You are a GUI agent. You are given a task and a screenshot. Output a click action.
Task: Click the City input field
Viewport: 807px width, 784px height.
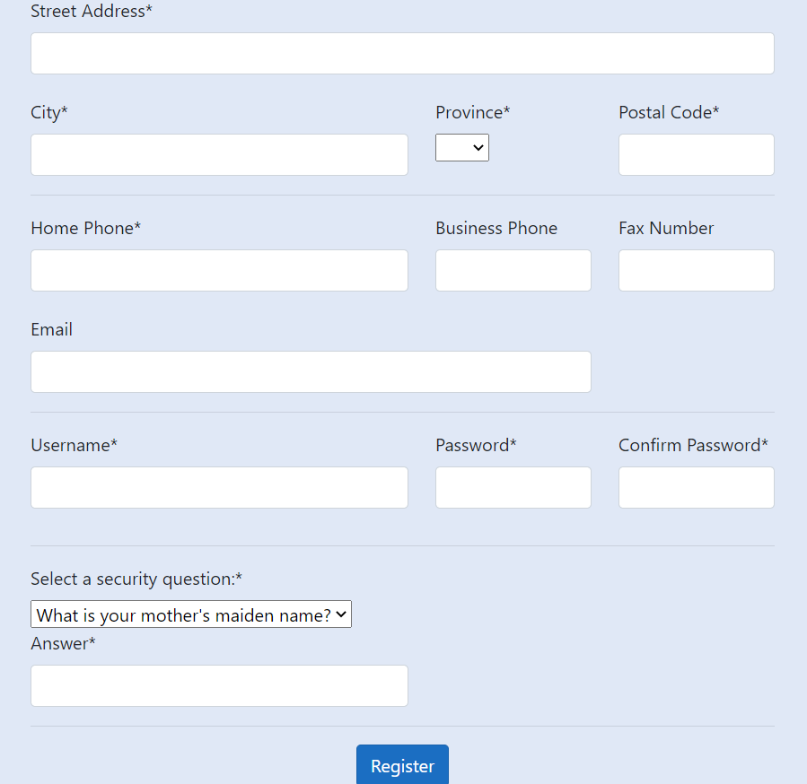click(219, 154)
